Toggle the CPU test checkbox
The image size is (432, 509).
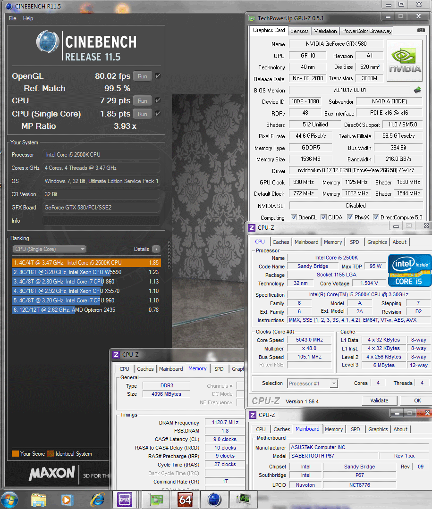pyautogui.click(x=158, y=100)
